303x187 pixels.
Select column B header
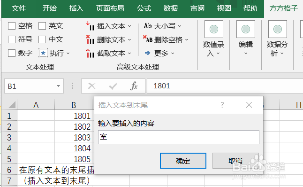74,105
